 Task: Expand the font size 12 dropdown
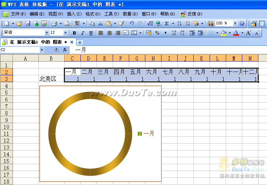(x=65, y=33)
